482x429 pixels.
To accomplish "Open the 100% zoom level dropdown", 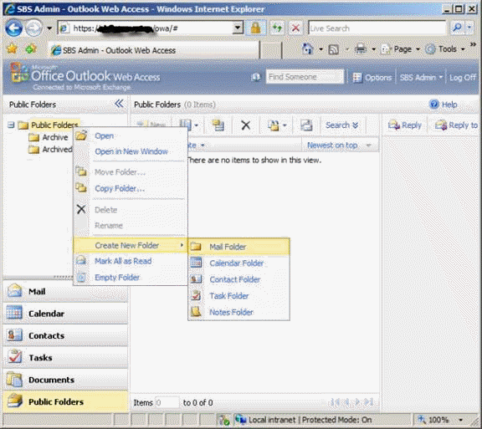I will tap(460, 420).
